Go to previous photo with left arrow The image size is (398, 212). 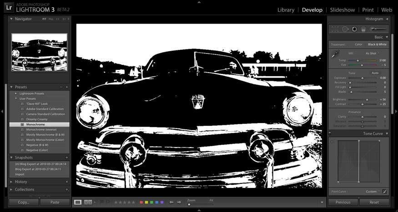[171, 202]
